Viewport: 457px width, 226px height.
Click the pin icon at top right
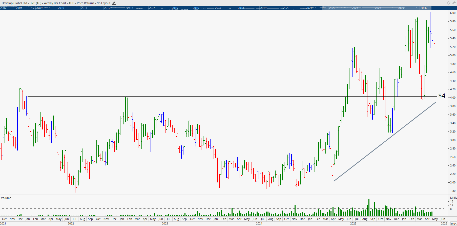(x=454, y=3)
